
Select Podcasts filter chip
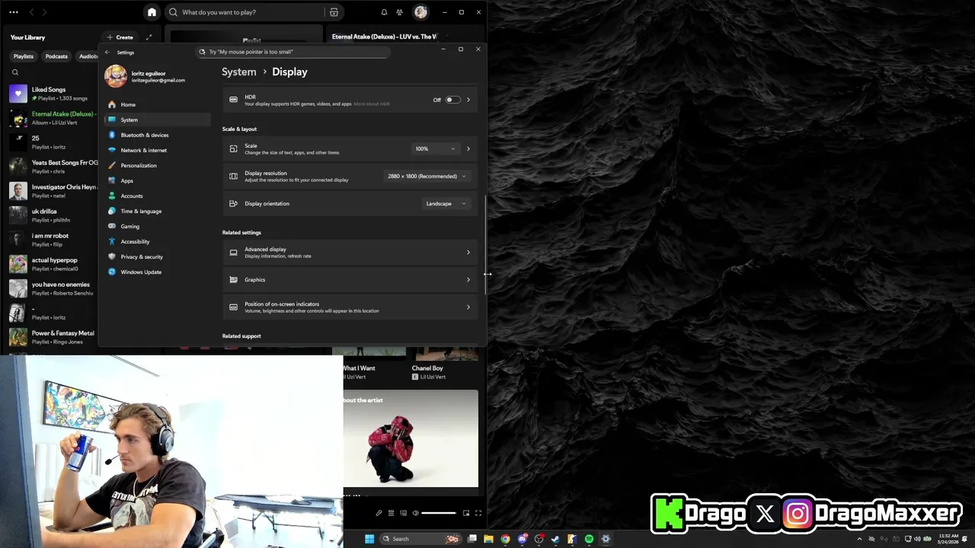pyautogui.click(x=56, y=56)
